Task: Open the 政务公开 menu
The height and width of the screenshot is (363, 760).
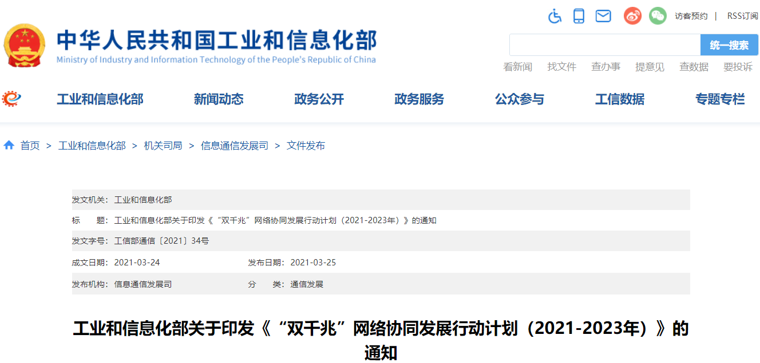Action: (x=319, y=99)
